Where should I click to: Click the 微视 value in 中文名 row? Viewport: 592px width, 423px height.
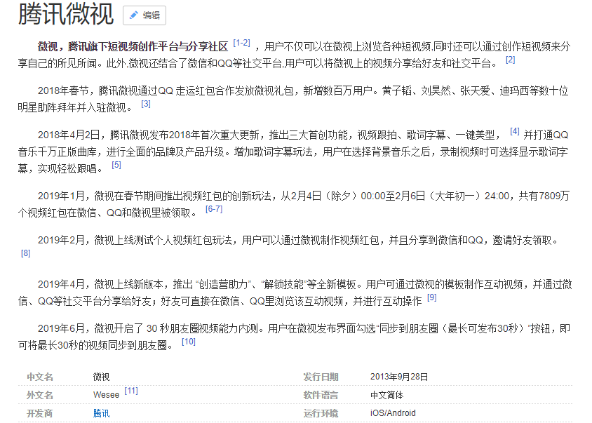(101, 377)
